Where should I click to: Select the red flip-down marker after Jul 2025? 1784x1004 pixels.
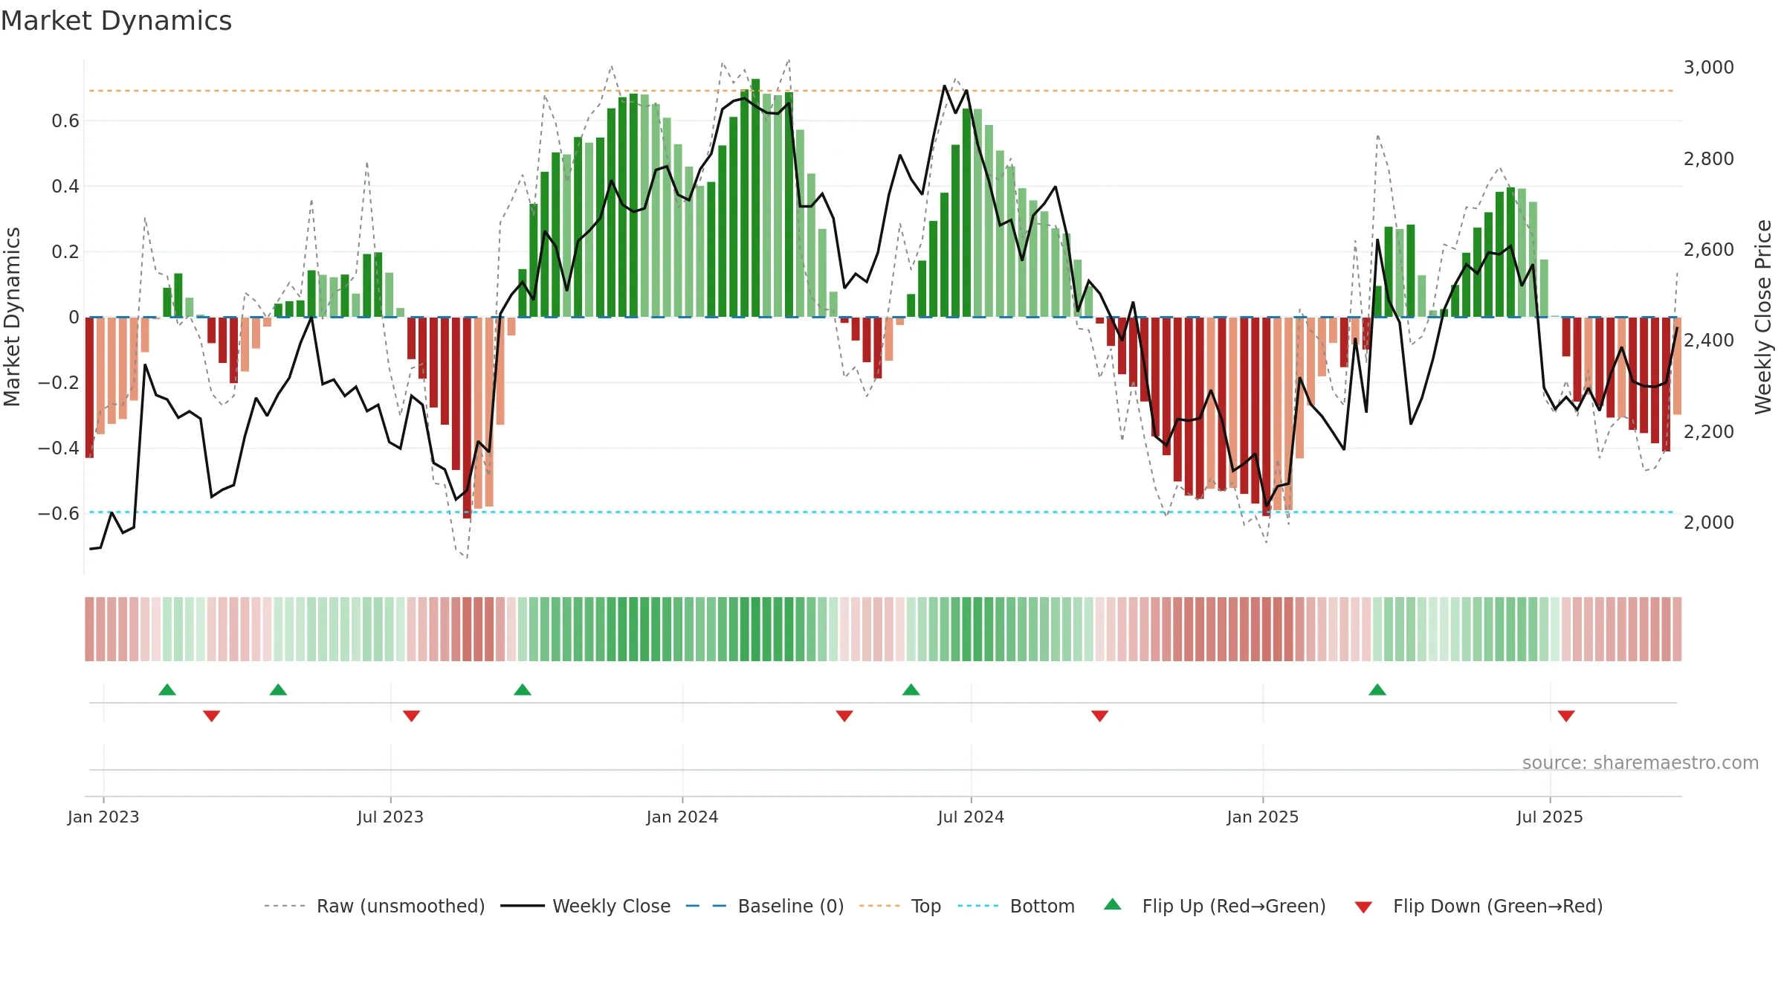tap(1566, 716)
